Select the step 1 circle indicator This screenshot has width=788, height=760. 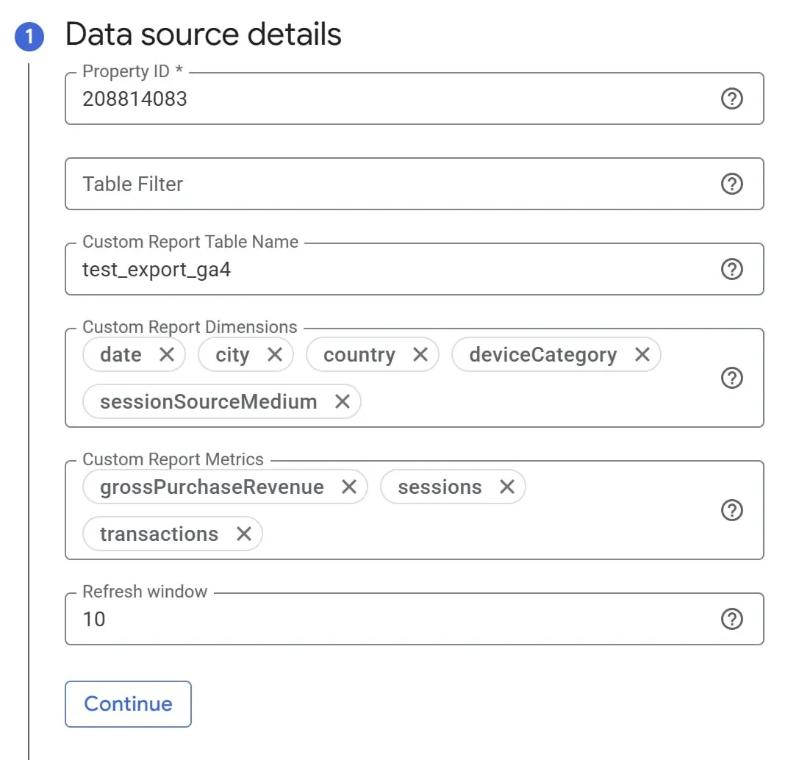click(x=29, y=37)
